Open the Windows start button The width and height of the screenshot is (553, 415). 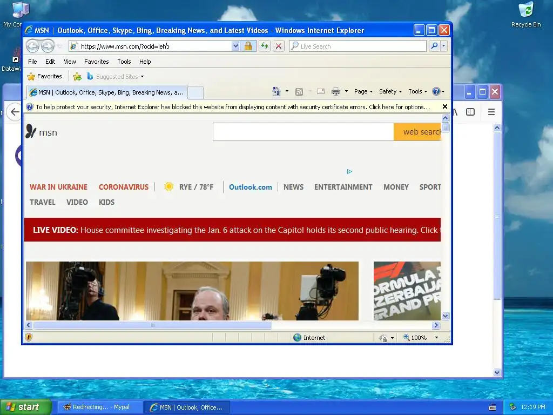(x=25, y=407)
